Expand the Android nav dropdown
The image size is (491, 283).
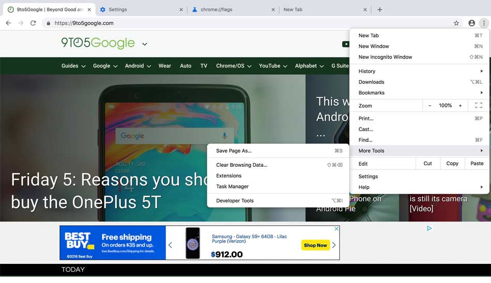149,66
